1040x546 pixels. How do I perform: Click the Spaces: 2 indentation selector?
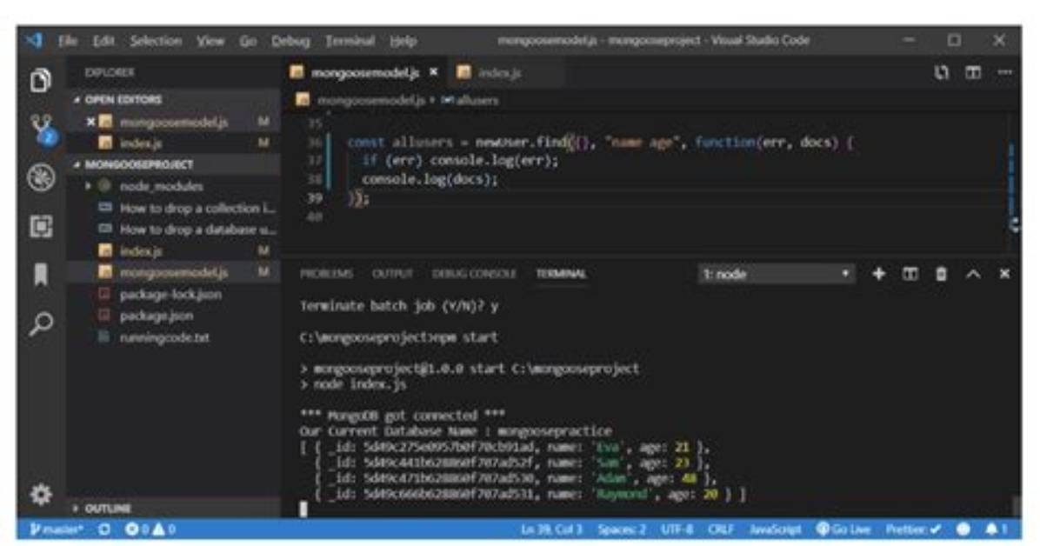click(x=622, y=529)
